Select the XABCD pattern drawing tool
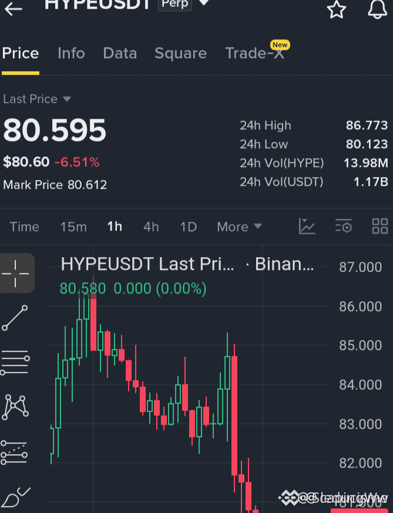This screenshot has width=393, height=513. pyautogui.click(x=15, y=407)
